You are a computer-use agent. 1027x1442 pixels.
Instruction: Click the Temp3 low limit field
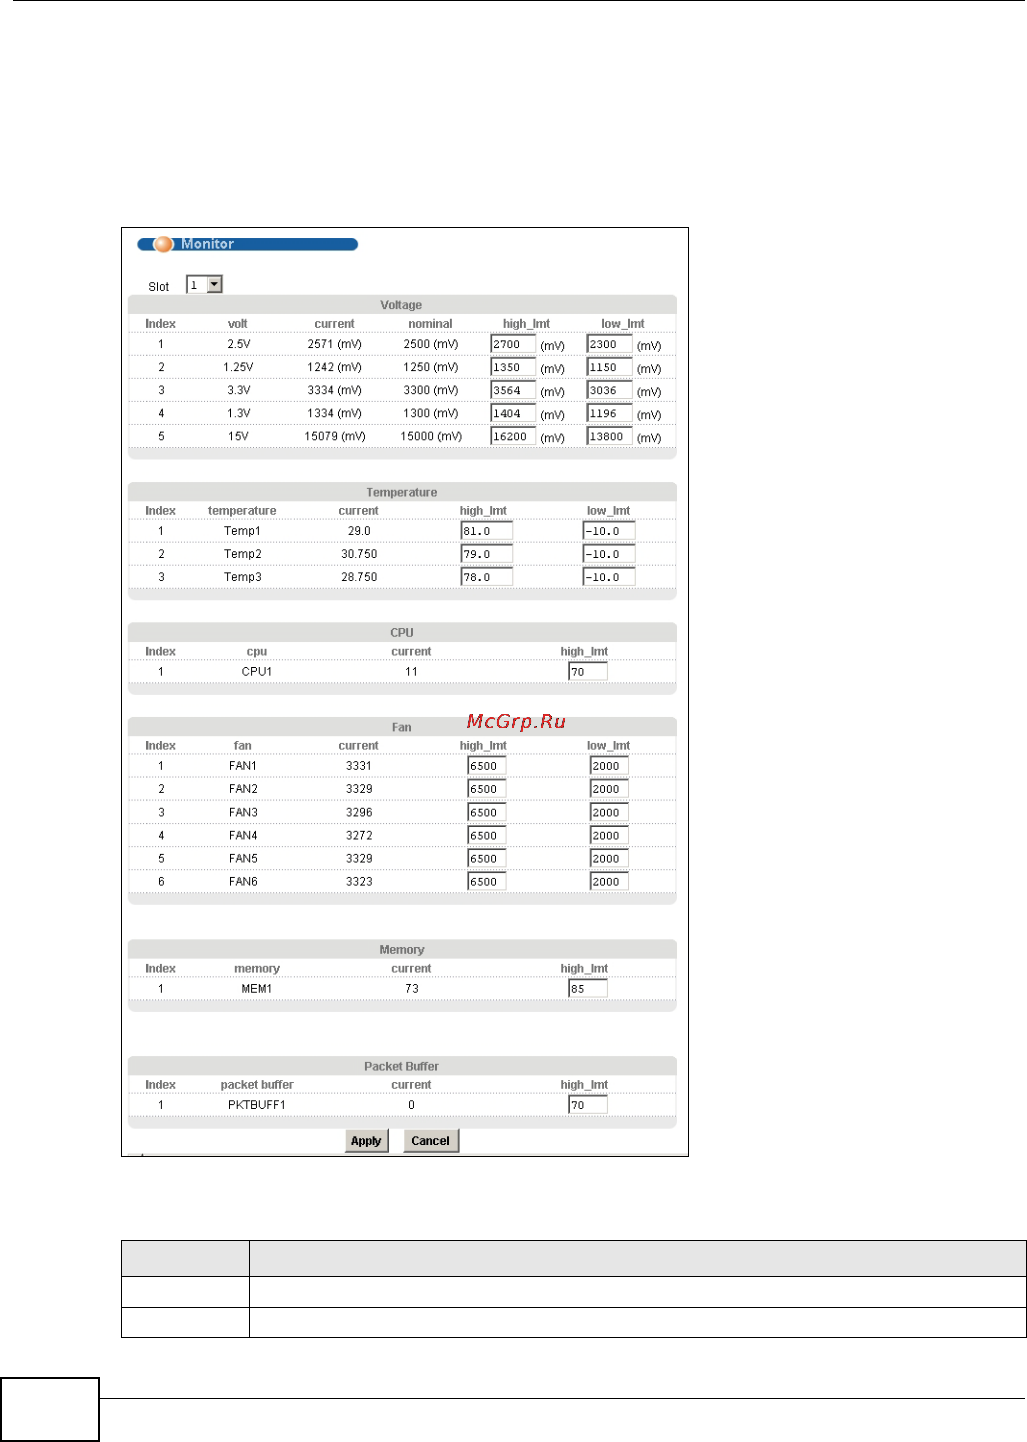(609, 577)
